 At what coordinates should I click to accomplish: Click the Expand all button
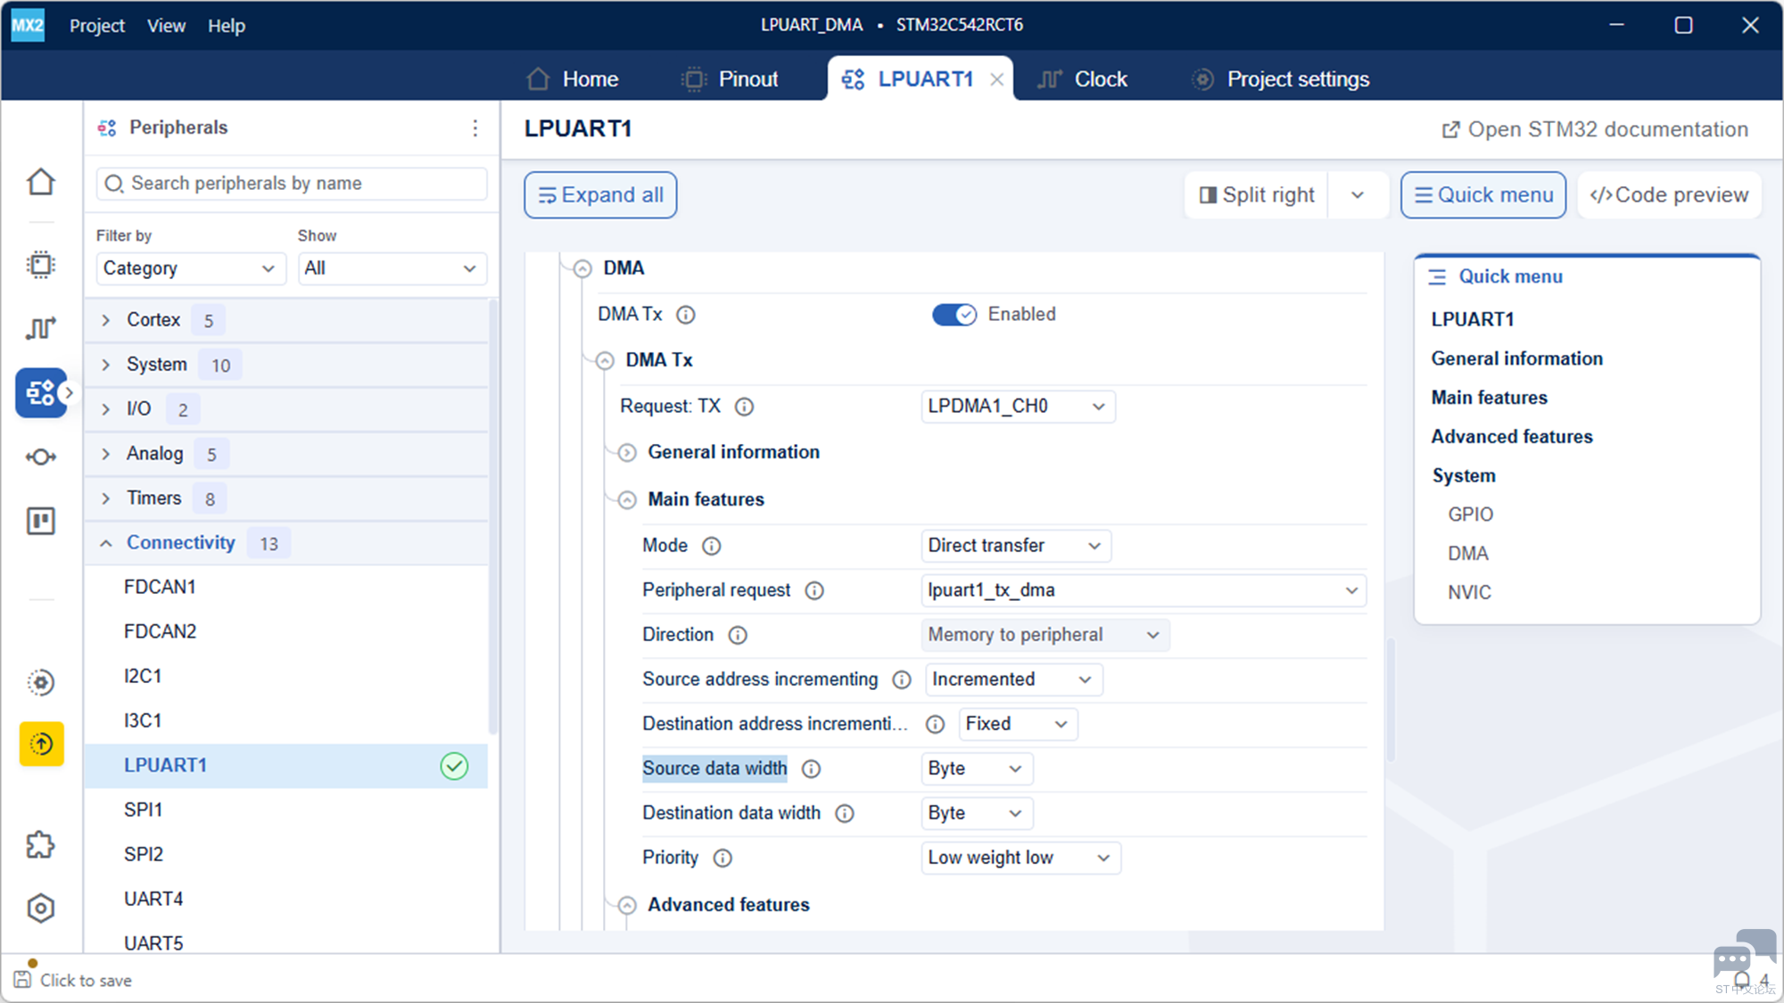click(600, 195)
